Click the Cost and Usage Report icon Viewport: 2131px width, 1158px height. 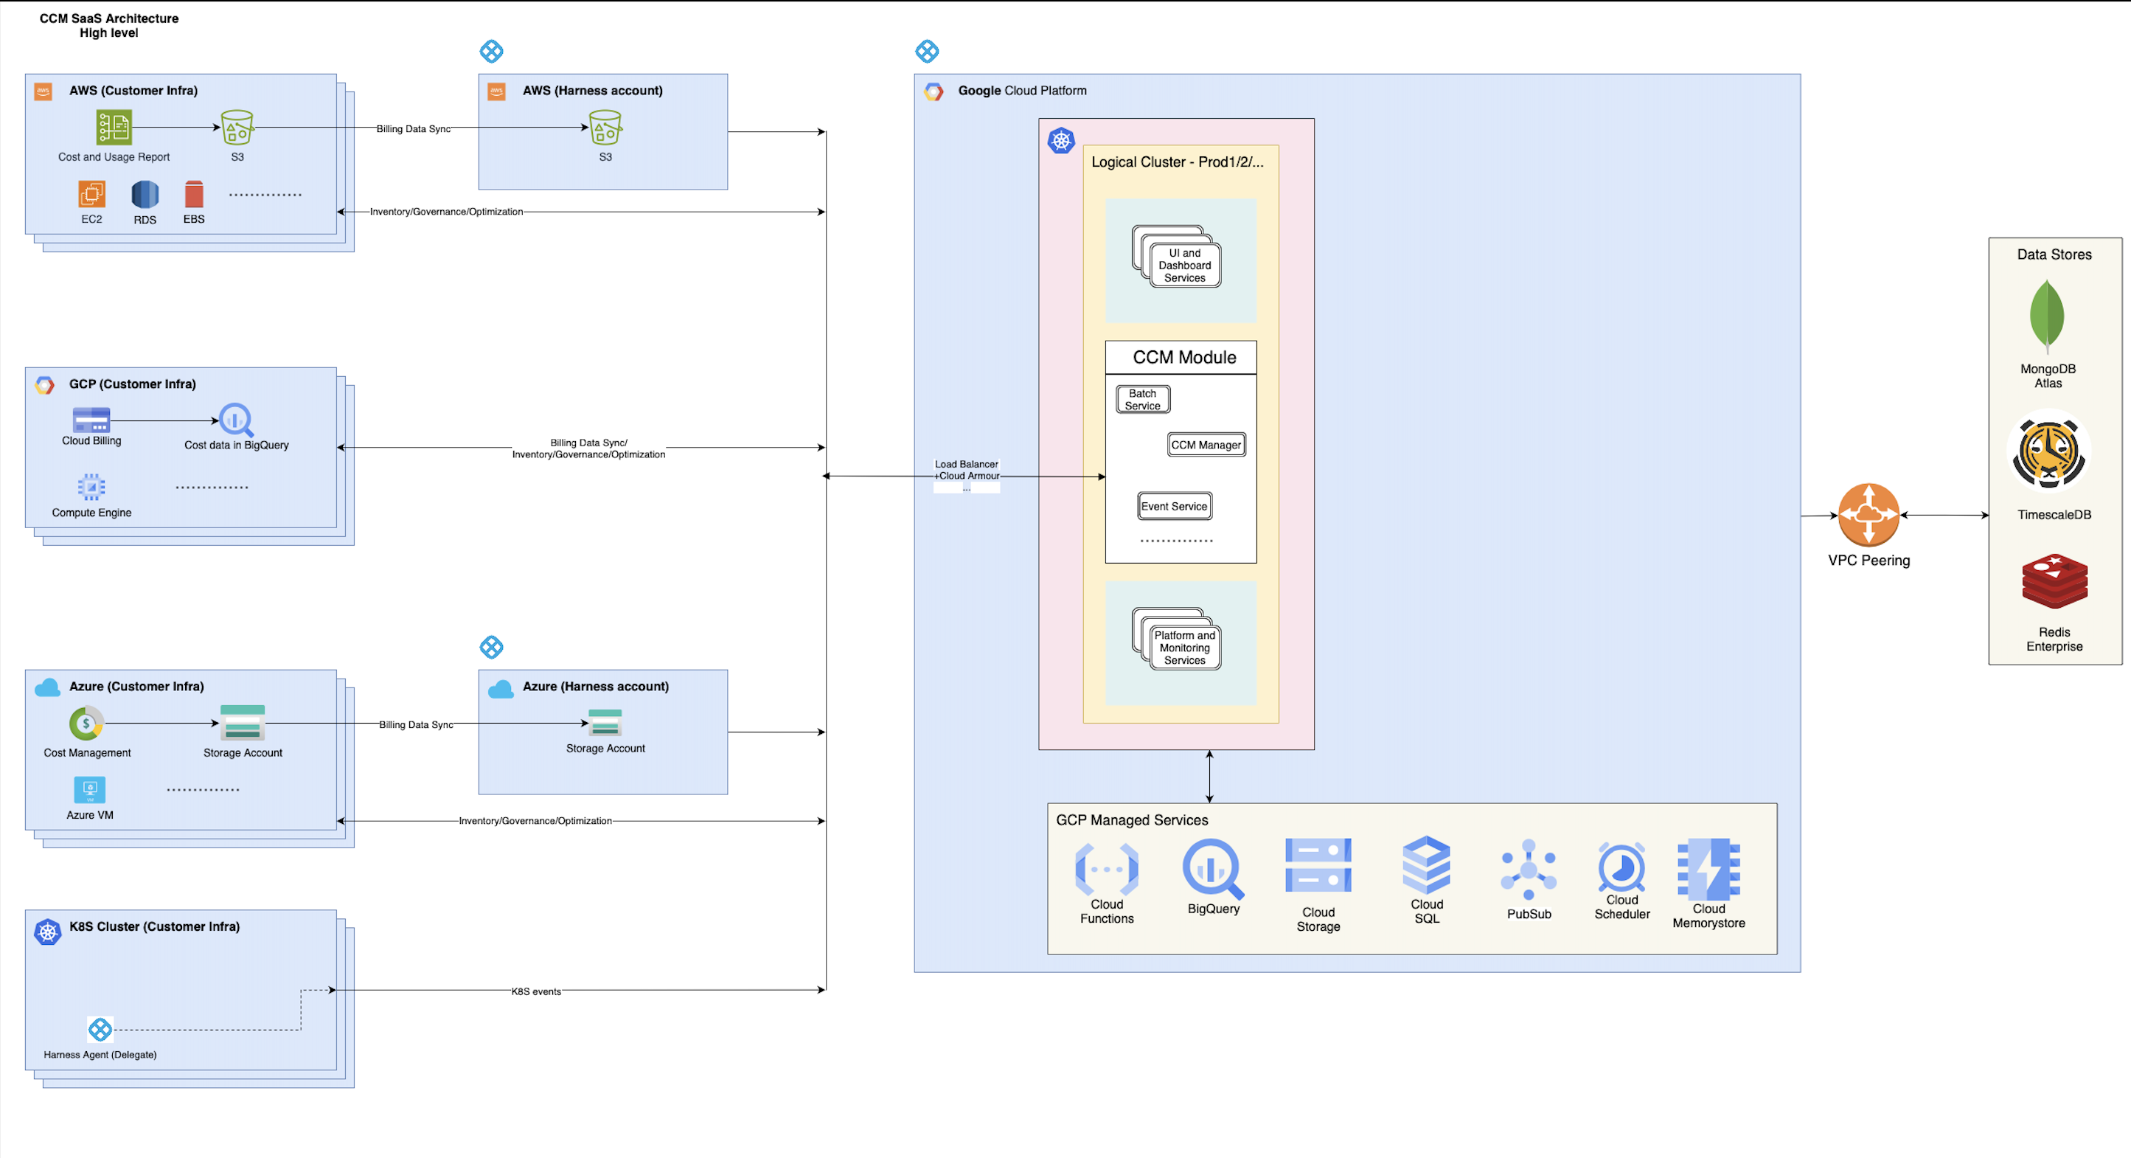pos(114,128)
